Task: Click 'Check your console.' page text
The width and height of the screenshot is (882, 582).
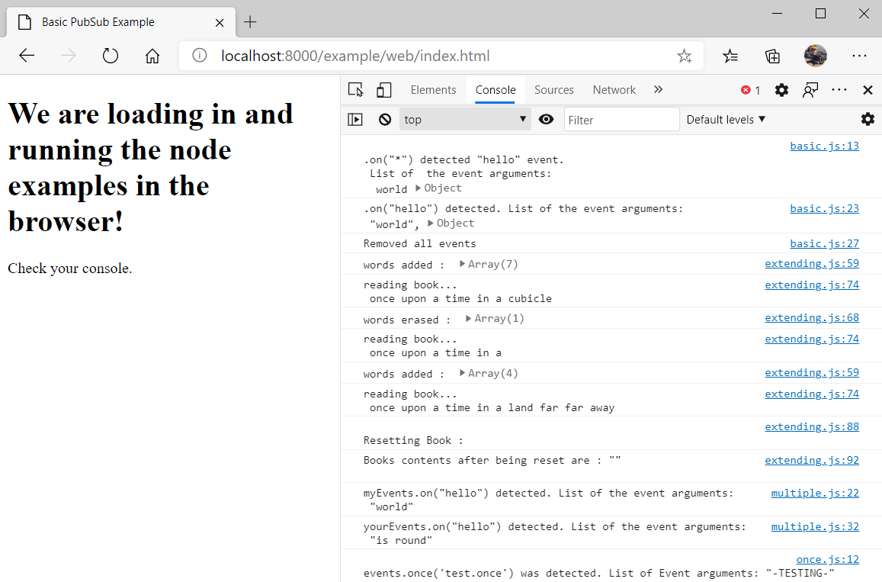Action: click(x=69, y=268)
